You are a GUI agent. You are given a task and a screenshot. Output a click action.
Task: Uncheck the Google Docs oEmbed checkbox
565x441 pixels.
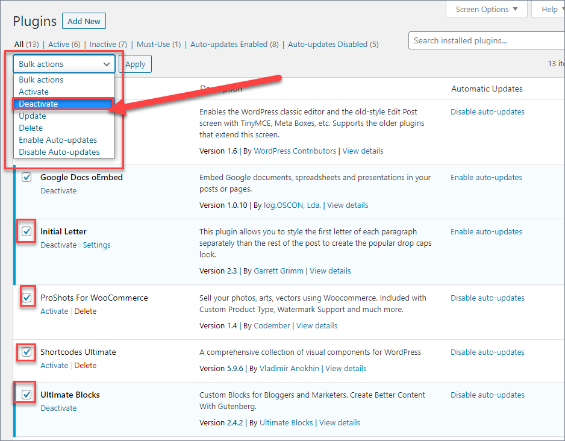27,177
